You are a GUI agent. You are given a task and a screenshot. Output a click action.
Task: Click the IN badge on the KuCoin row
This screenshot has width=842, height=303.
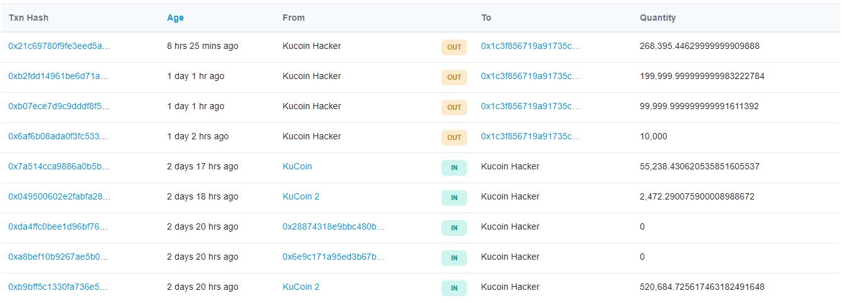point(454,167)
